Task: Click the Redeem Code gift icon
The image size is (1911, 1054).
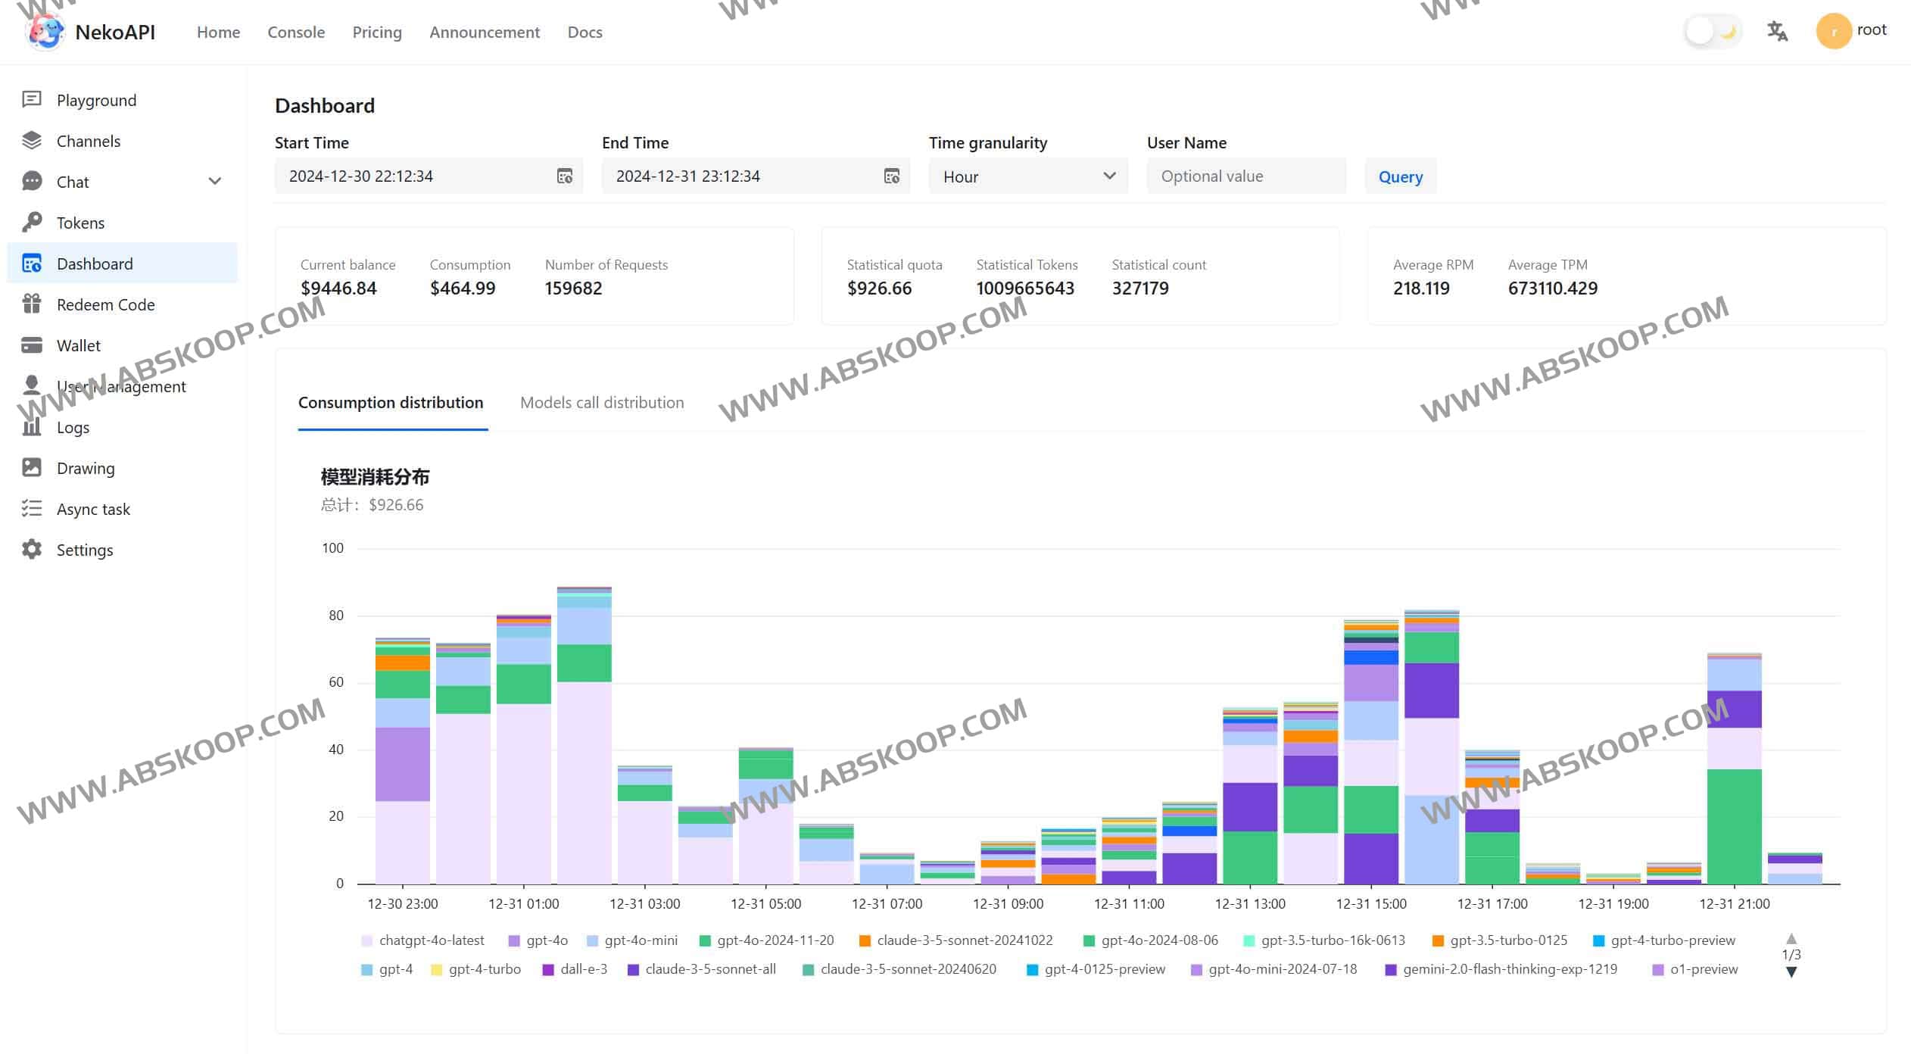Action: [x=31, y=304]
